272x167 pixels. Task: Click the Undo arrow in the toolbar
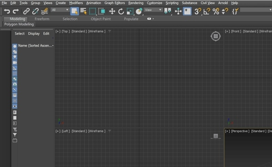pos(7,11)
